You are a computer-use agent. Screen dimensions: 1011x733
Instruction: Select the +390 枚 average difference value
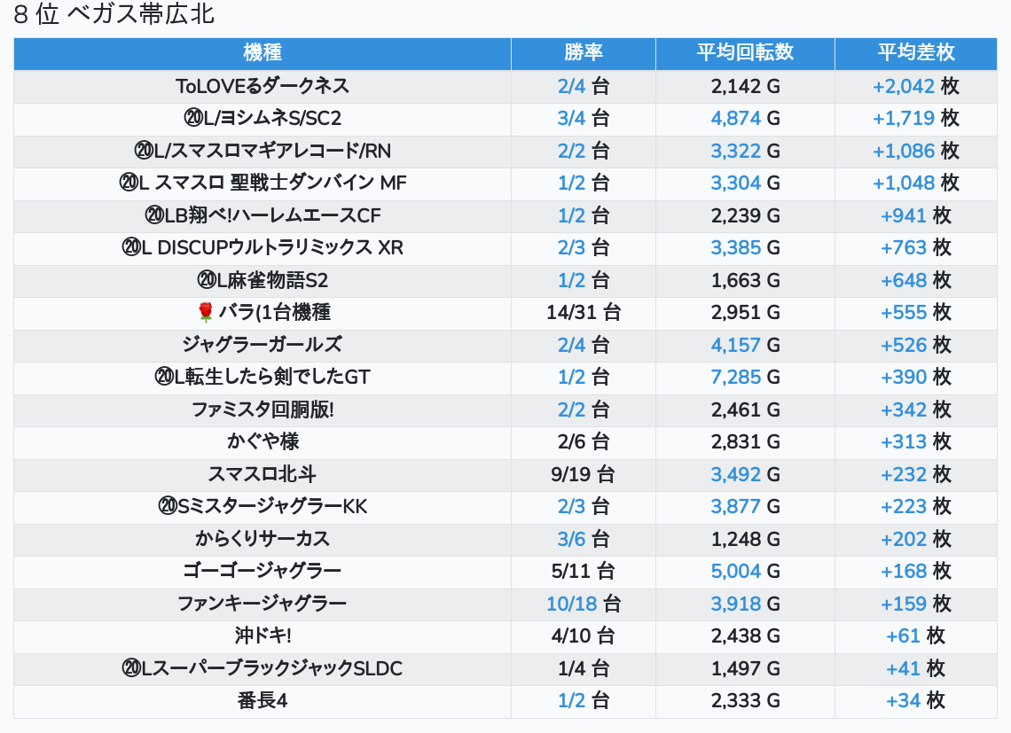pos(915,378)
